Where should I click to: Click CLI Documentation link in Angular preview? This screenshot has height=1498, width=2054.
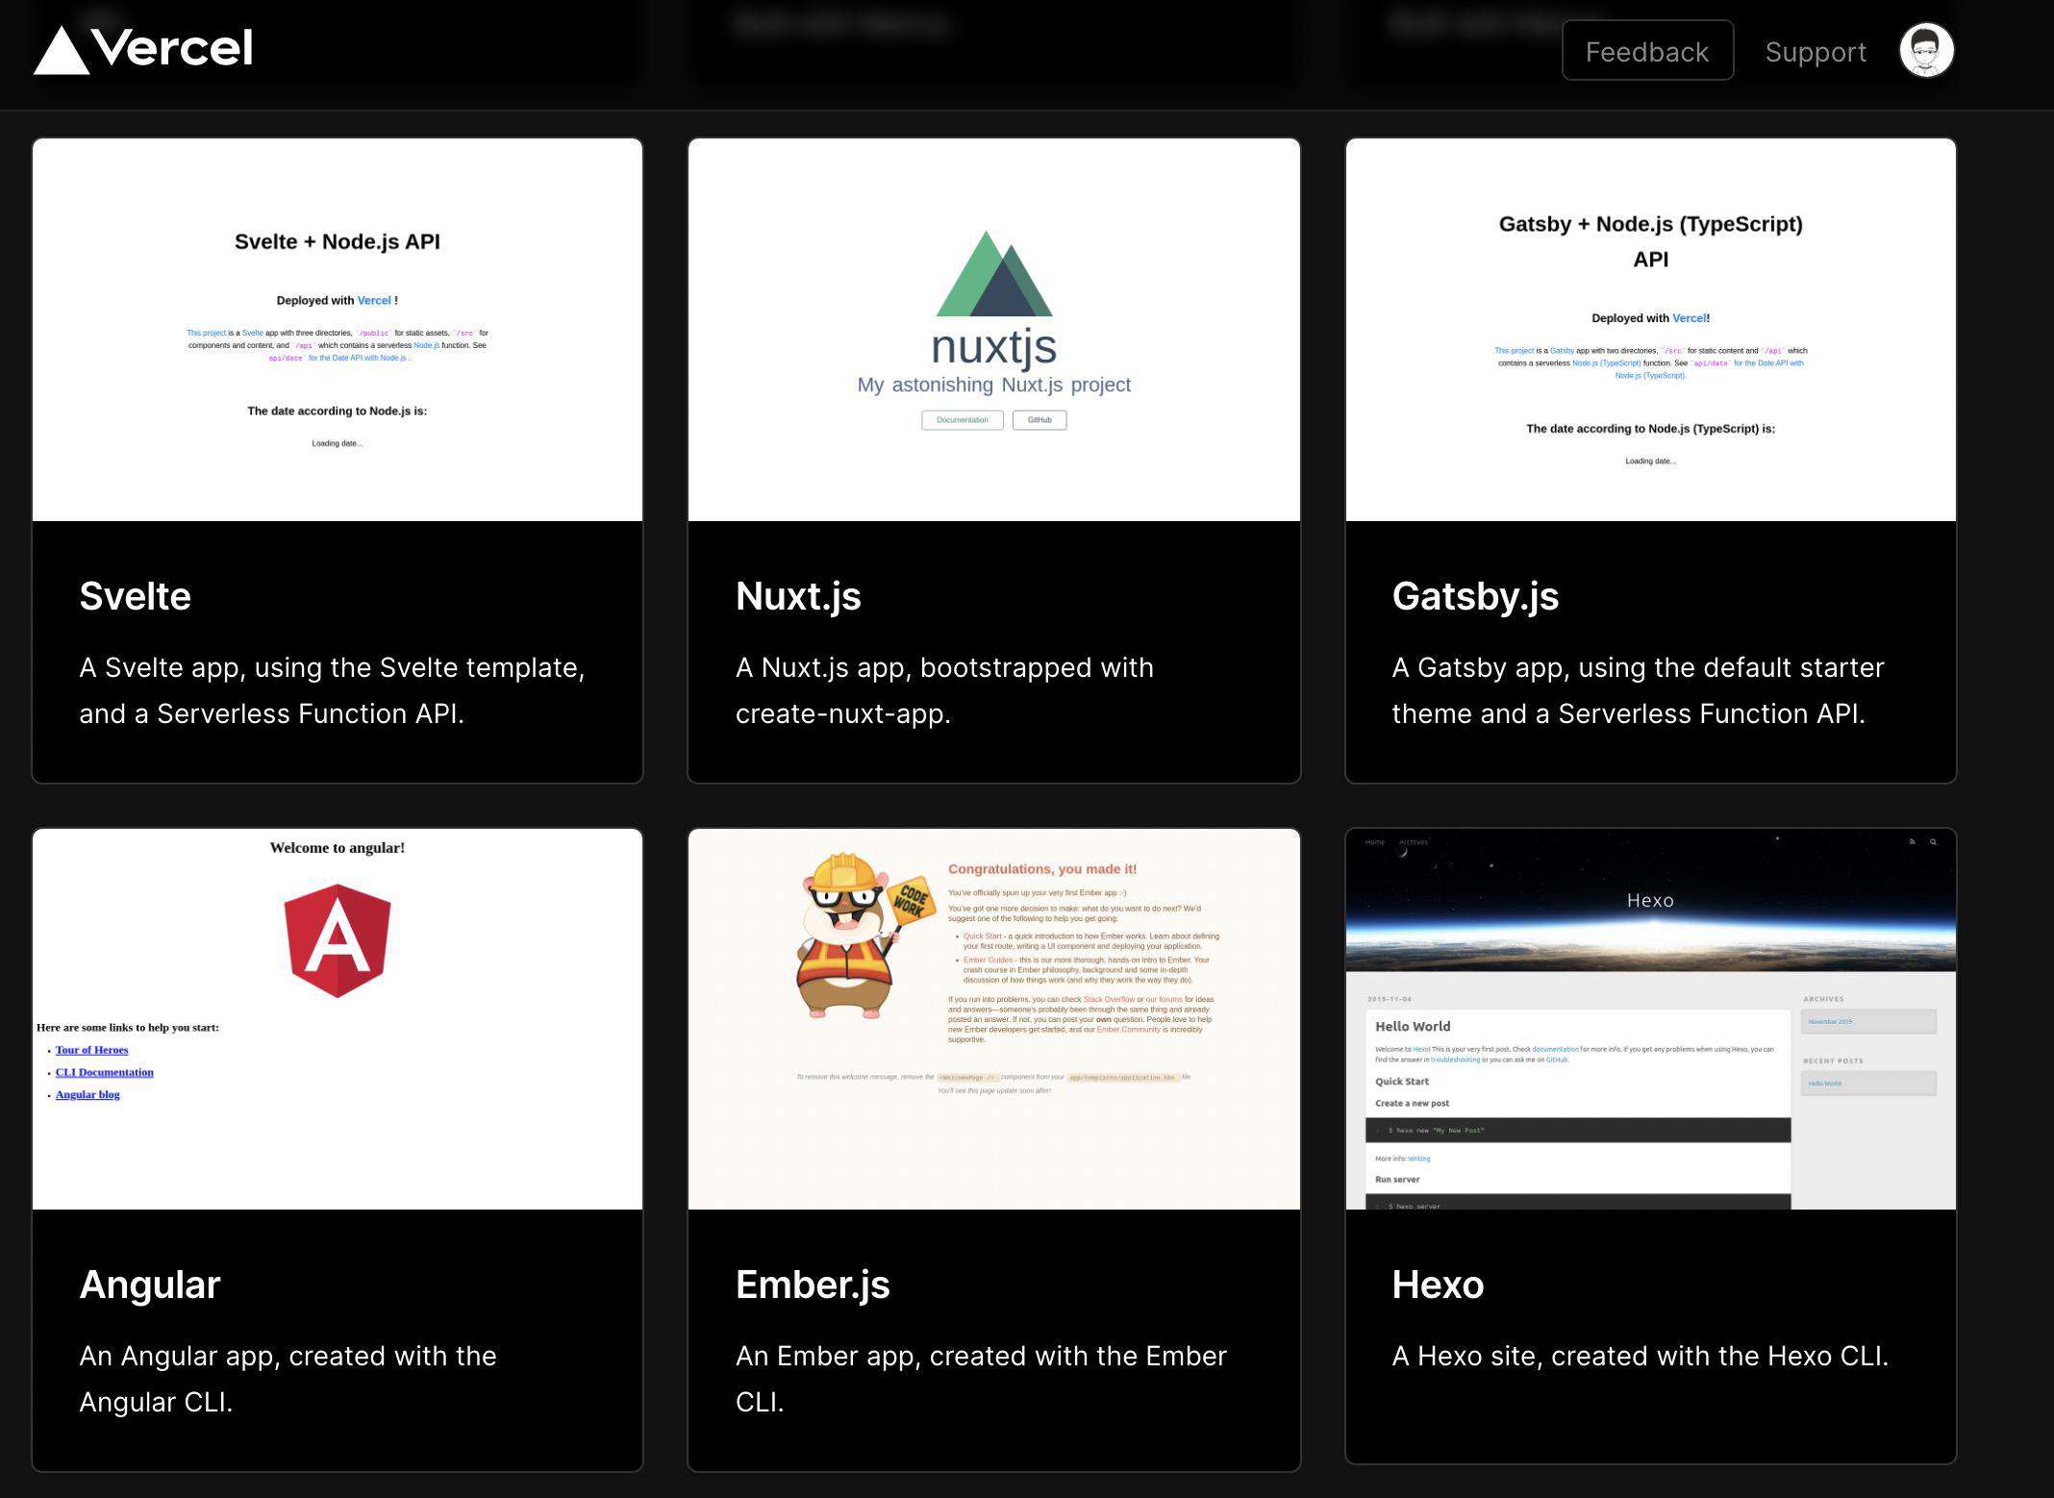click(104, 1072)
